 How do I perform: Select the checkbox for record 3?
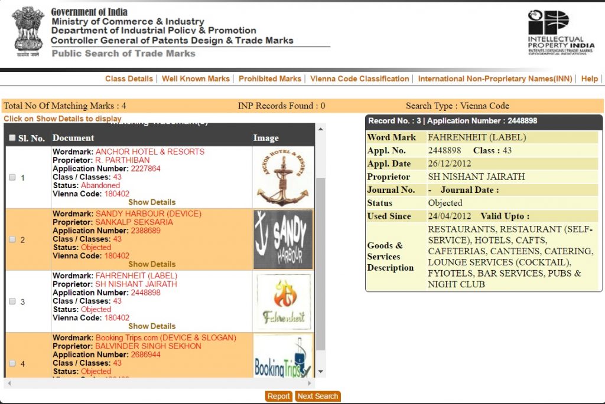[12, 301]
